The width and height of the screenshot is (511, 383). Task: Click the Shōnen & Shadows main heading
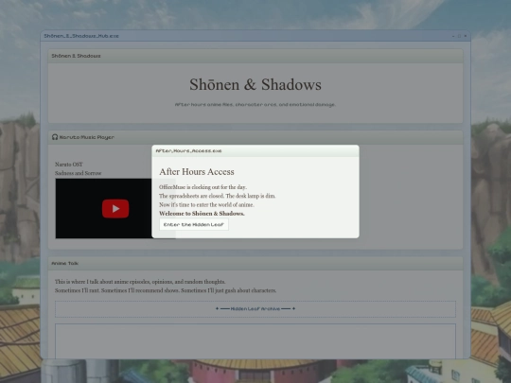(255, 84)
